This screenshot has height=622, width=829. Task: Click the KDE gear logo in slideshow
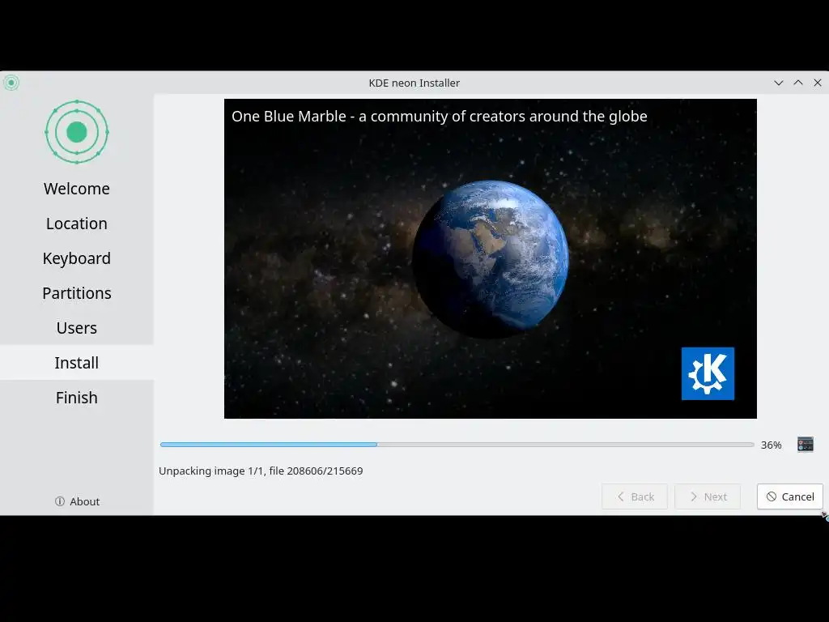click(708, 373)
